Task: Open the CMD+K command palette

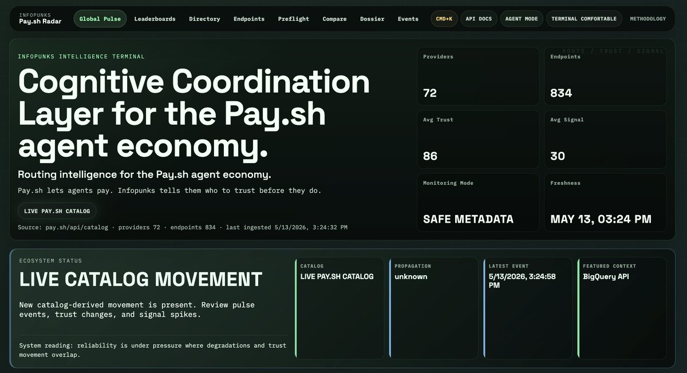Action: tap(444, 19)
